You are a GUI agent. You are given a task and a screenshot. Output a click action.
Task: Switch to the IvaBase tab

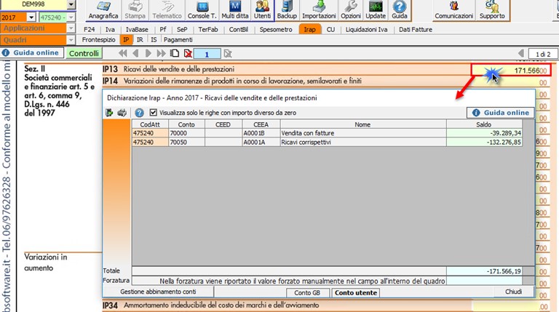click(137, 30)
